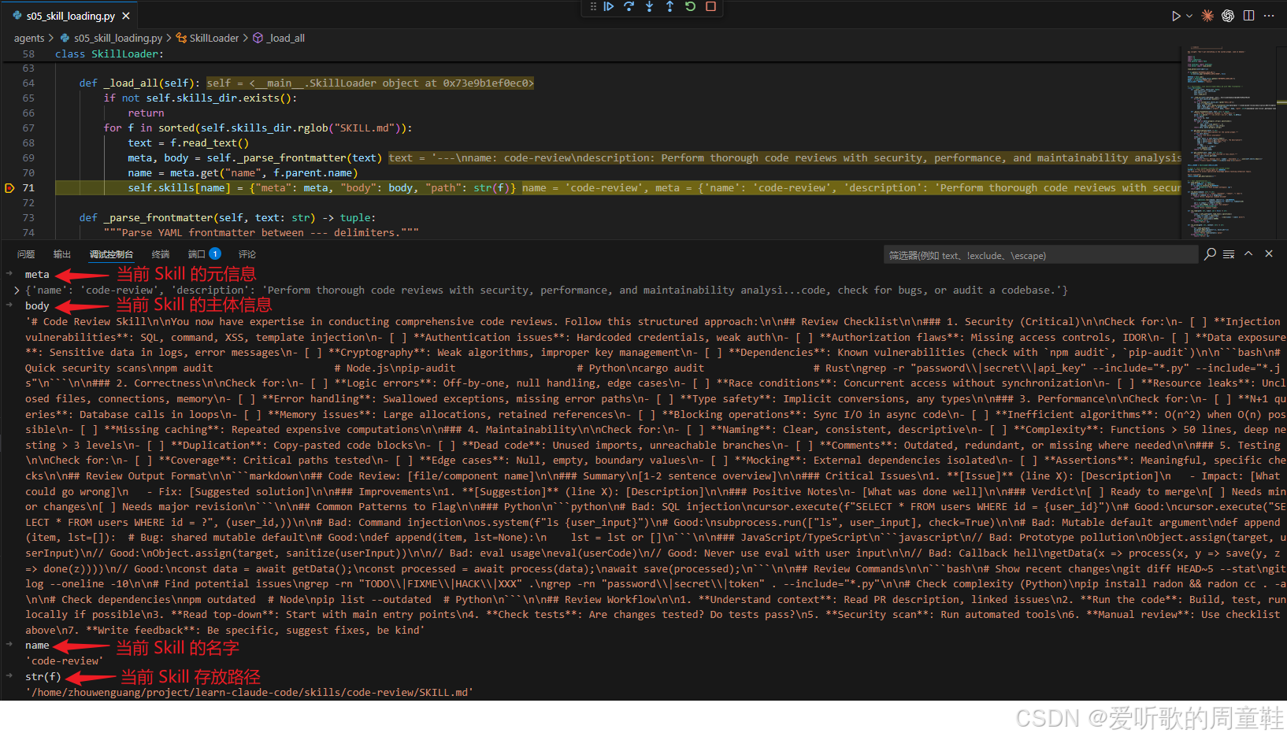Maximize the panel with the up chevron
This screenshot has height=740, width=1287.
(1248, 253)
